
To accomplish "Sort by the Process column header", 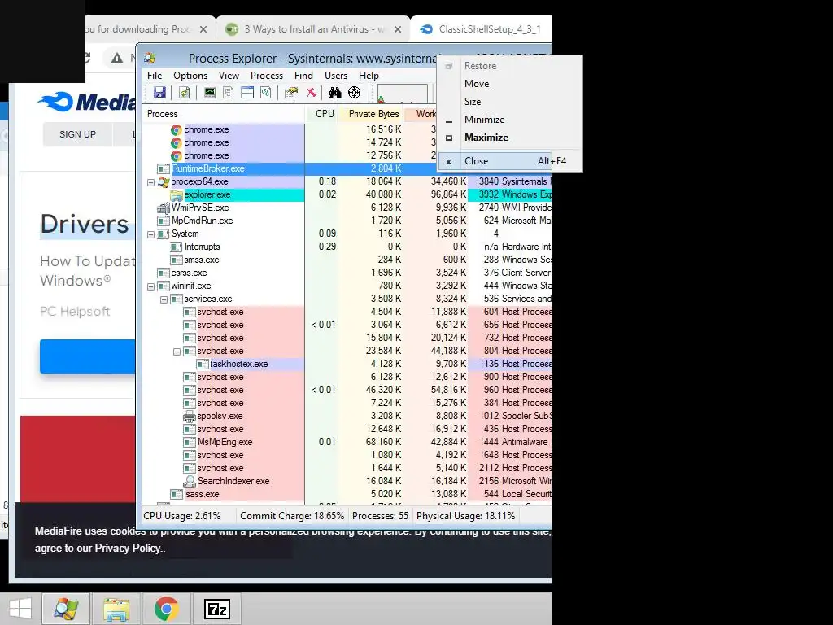I will tap(224, 114).
